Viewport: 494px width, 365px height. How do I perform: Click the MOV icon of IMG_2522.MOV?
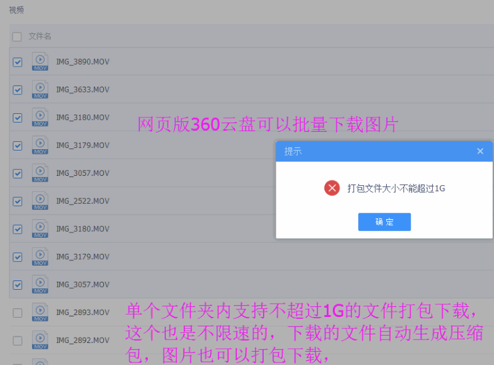click(40, 200)
